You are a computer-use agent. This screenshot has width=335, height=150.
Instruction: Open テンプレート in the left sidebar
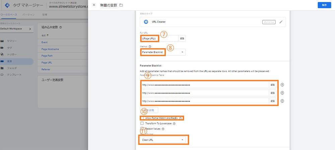[x=14, y=75]
